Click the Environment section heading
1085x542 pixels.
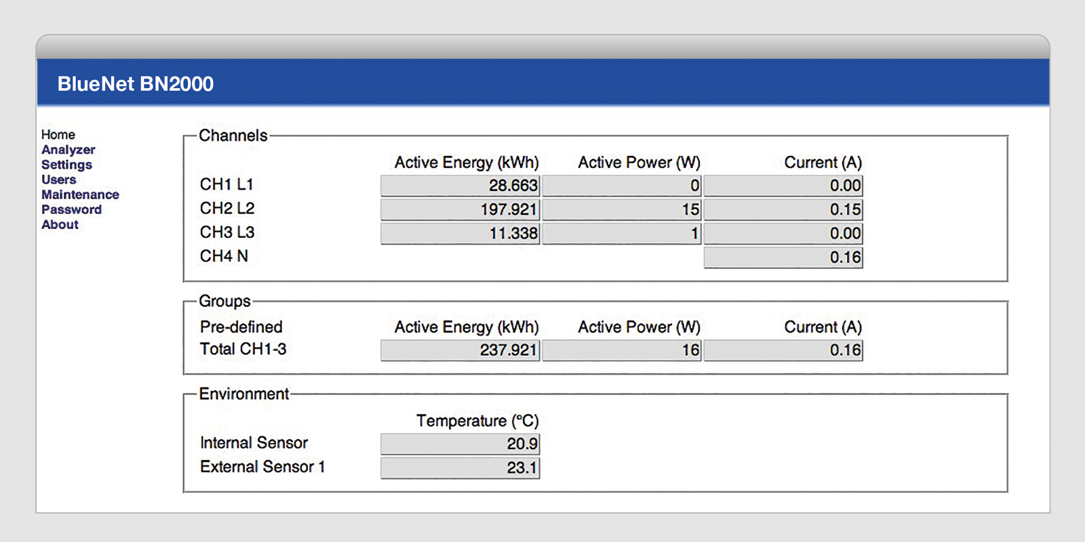[244, 394]
